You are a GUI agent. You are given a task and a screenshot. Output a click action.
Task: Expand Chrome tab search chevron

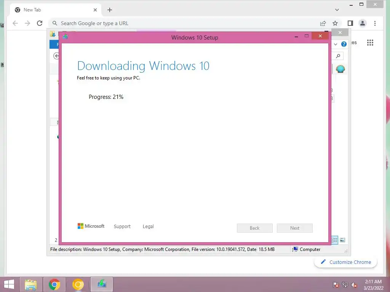click(x=337, y=10)
